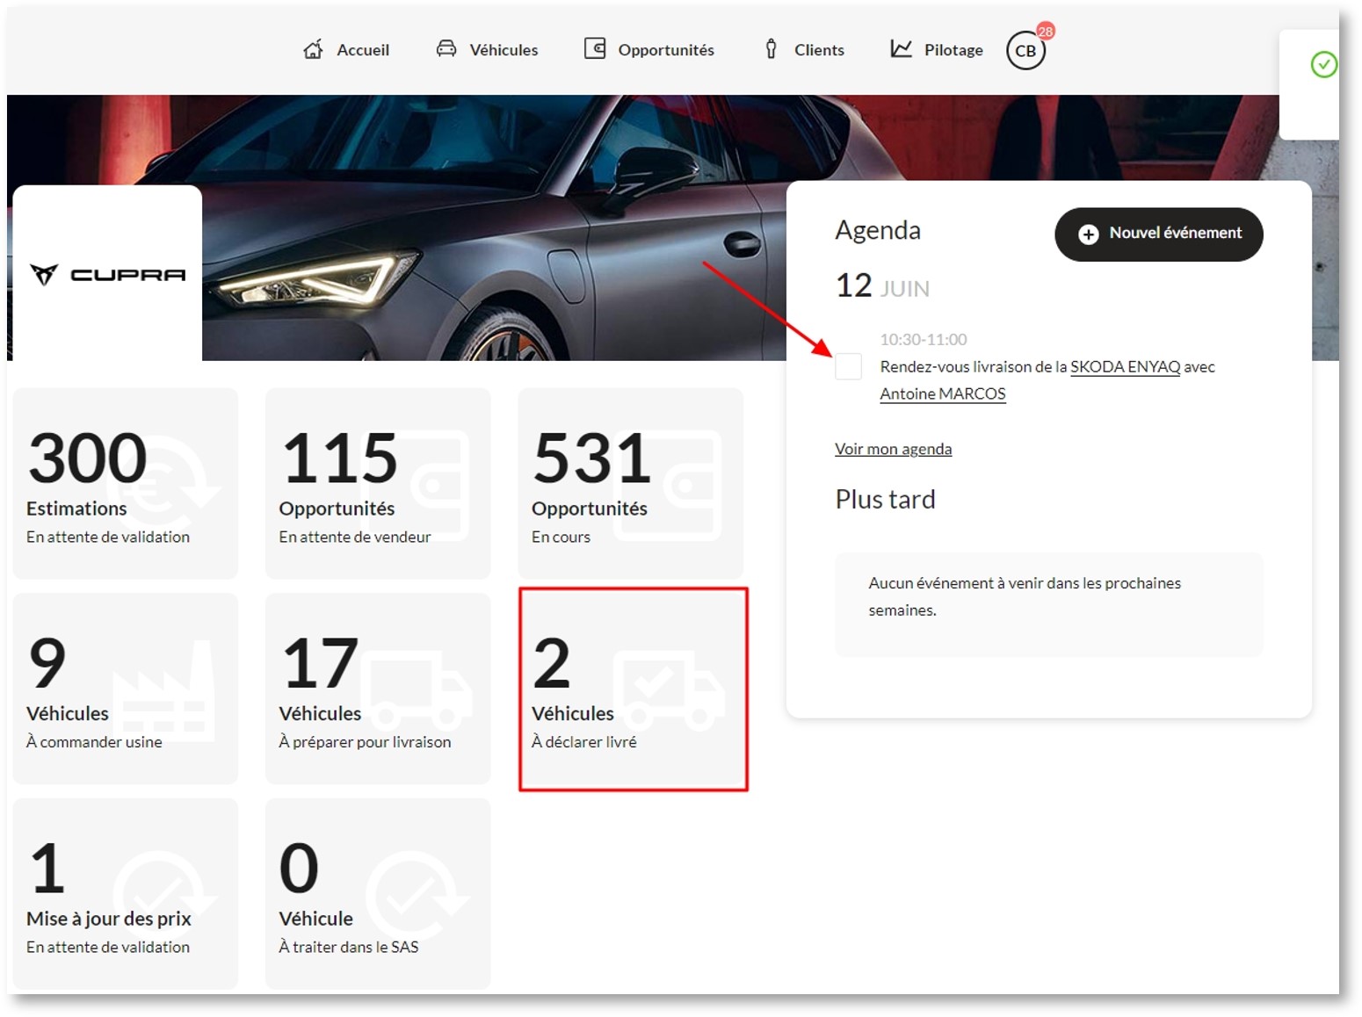Click the Agenda heading
This screenshot has width=1362, height=1017.
click(878, 230)
